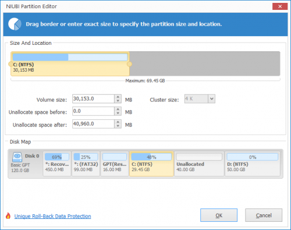This screenshot has width=291, height=230.
Task: Click the Basic GPT label under Disk 0
Action: click(20, 165)
